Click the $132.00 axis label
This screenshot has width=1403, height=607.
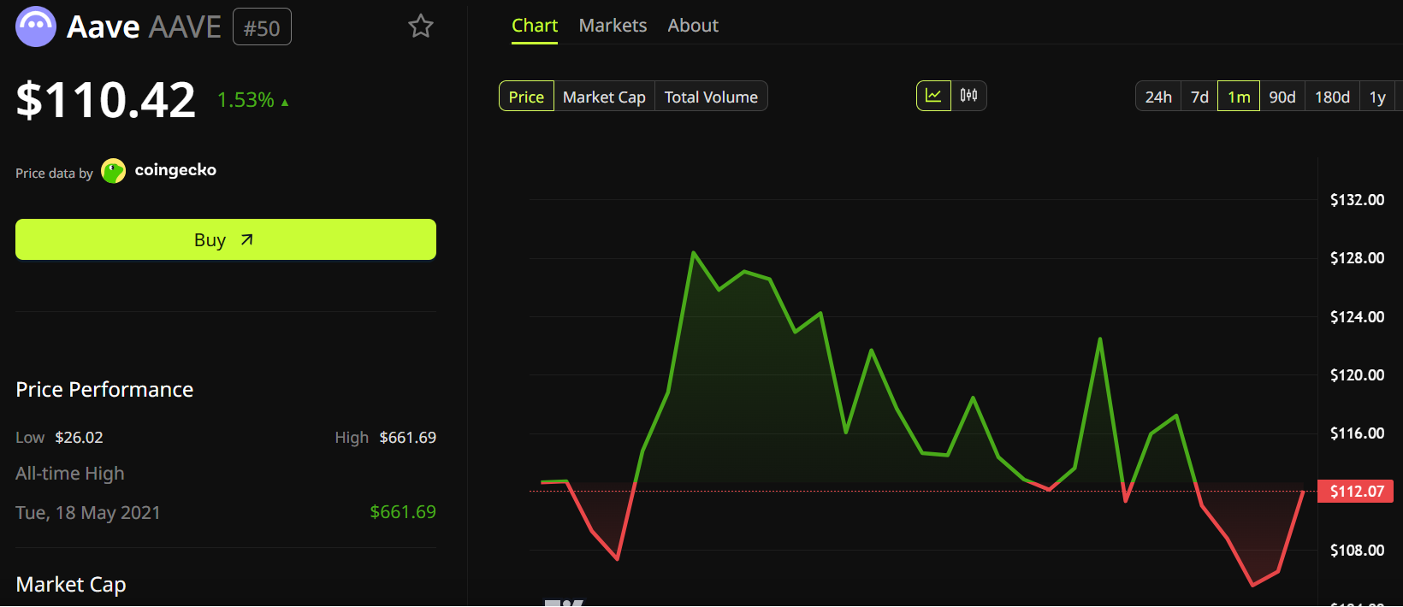tap(1357, 200)
